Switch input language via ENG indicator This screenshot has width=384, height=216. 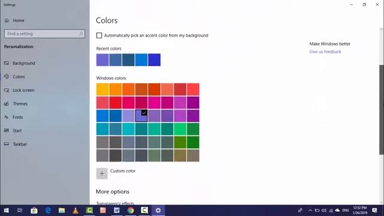point(346,211)
